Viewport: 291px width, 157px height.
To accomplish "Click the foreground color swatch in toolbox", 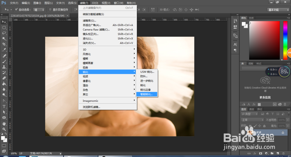I will 3,138.
